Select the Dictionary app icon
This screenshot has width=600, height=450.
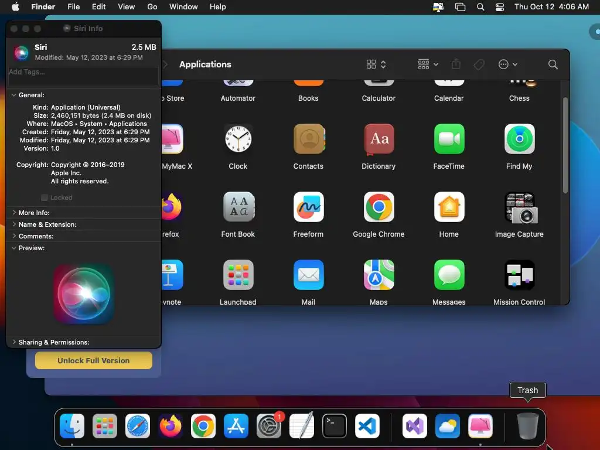[x=379, y=139]
